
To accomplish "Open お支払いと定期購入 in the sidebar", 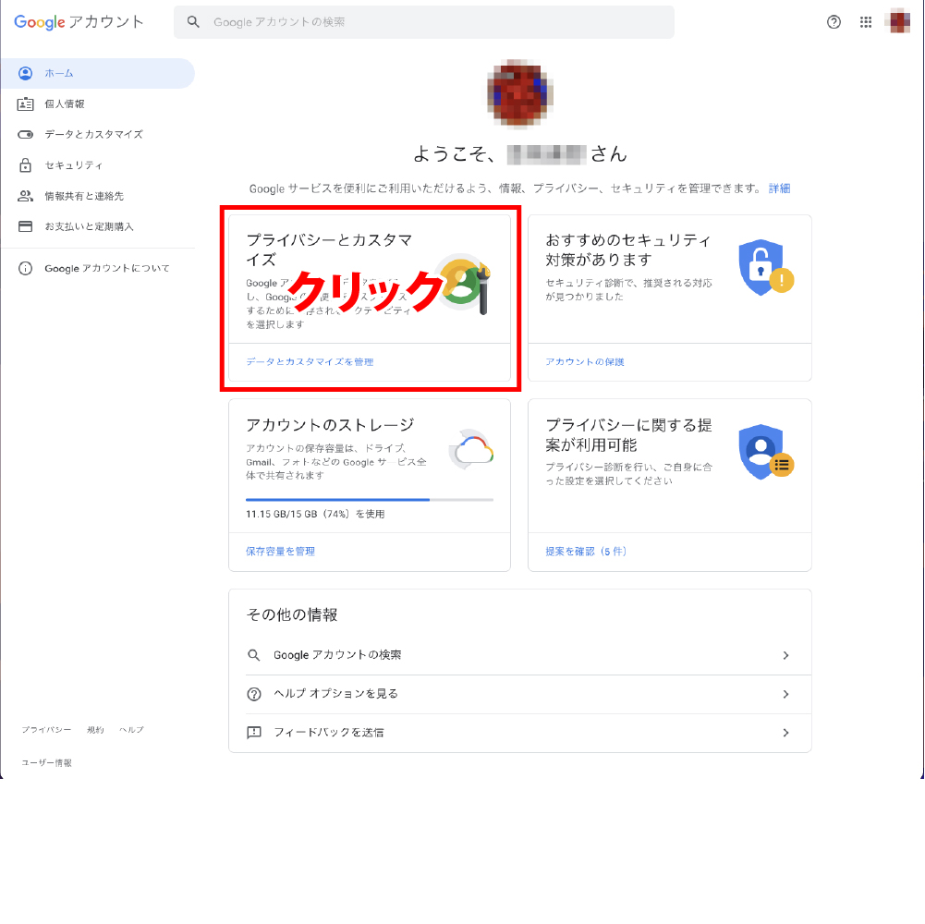I will tap(97, 226).
